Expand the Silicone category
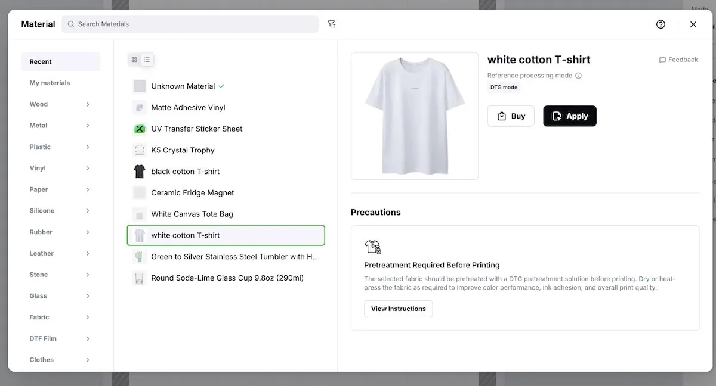Image resolution: width=716 pixels, height=386 pixels. click(x=88, y=211)
